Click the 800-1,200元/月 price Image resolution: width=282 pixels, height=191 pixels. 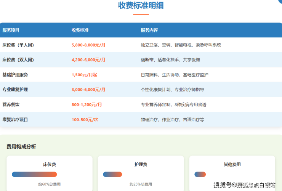click(x=87, y=104)
